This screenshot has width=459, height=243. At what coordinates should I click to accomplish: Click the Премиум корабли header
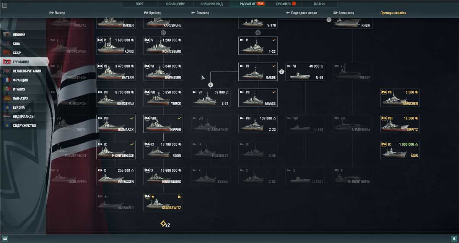click(393, 13)
